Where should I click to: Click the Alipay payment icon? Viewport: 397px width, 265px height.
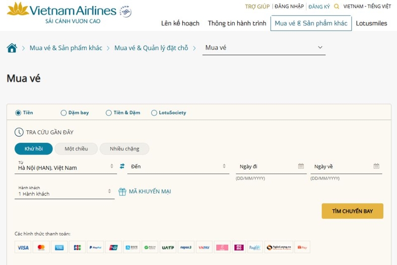click(x=132, y=247)
